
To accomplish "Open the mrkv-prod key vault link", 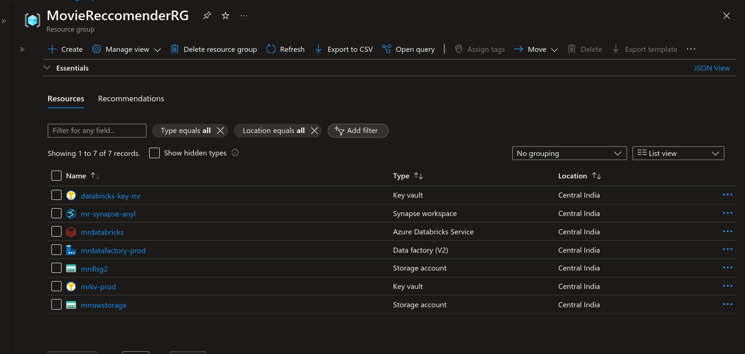I will (x=98, y=287).
